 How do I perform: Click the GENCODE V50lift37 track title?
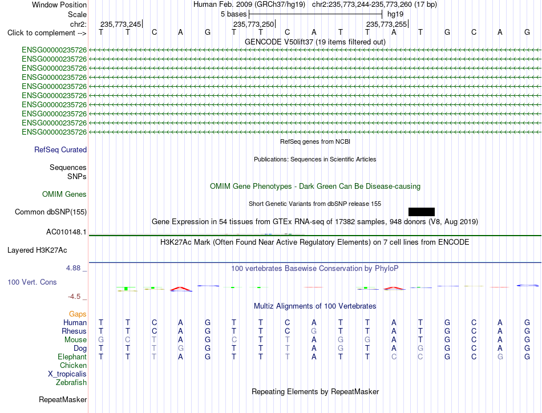point(315,42)
